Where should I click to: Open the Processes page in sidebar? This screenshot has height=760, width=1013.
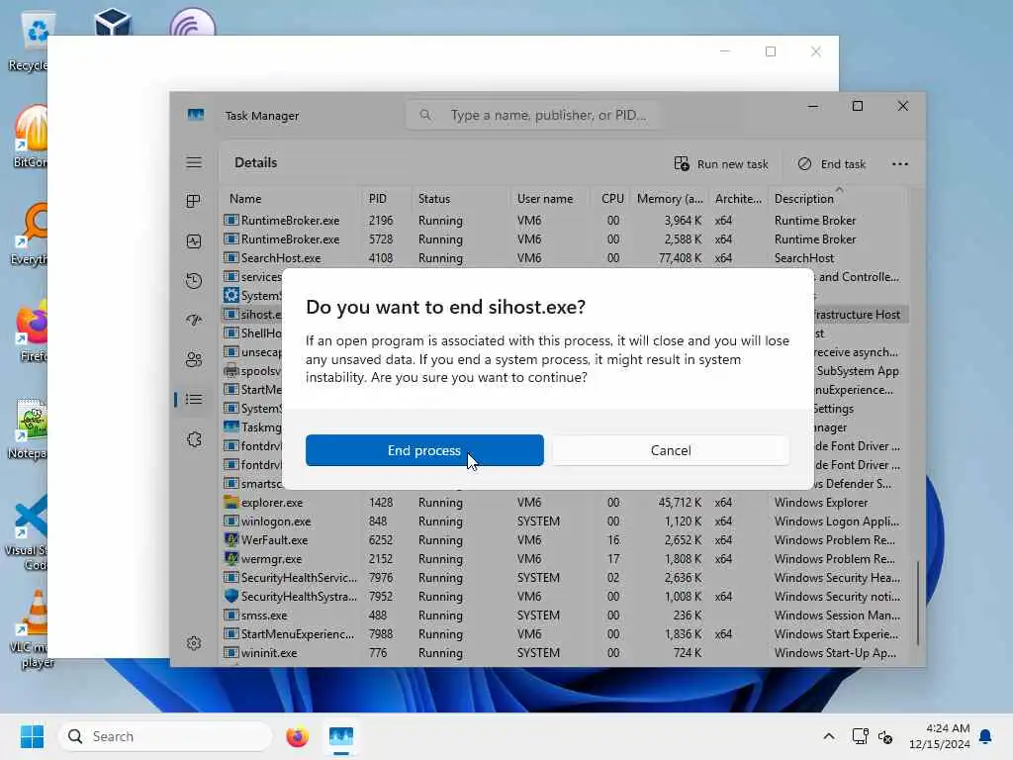click(194, 202)
